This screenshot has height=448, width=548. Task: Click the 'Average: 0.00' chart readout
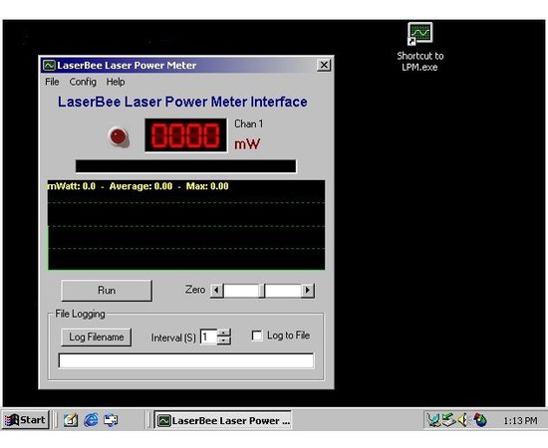140,186
